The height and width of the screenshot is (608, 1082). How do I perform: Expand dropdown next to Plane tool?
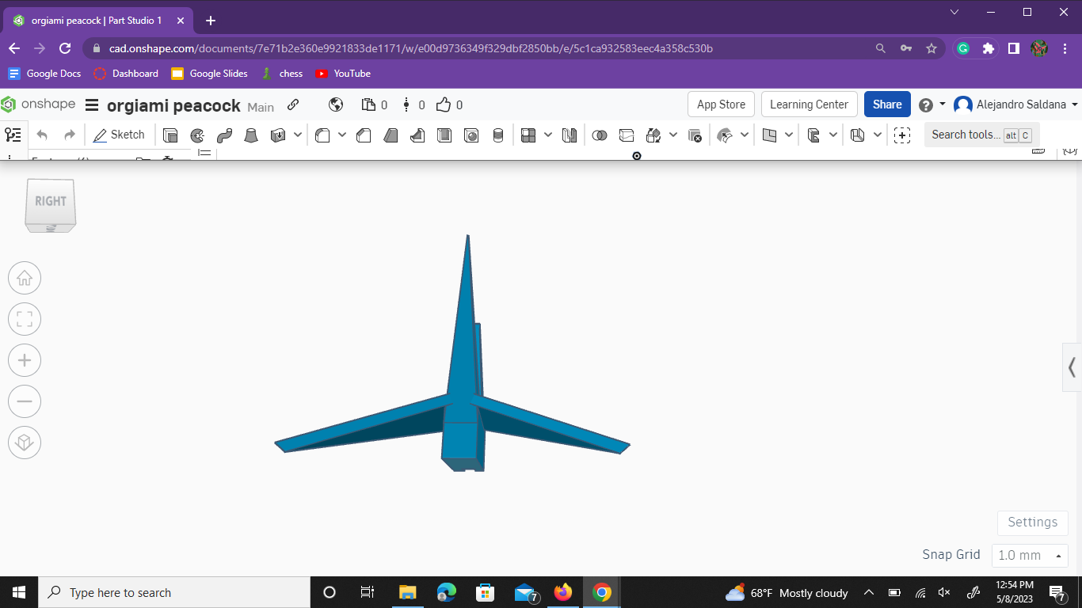click(789, 135)
